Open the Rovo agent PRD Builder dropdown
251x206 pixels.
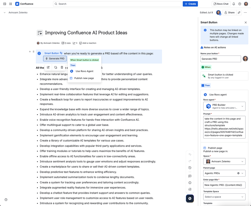point(224,106)
